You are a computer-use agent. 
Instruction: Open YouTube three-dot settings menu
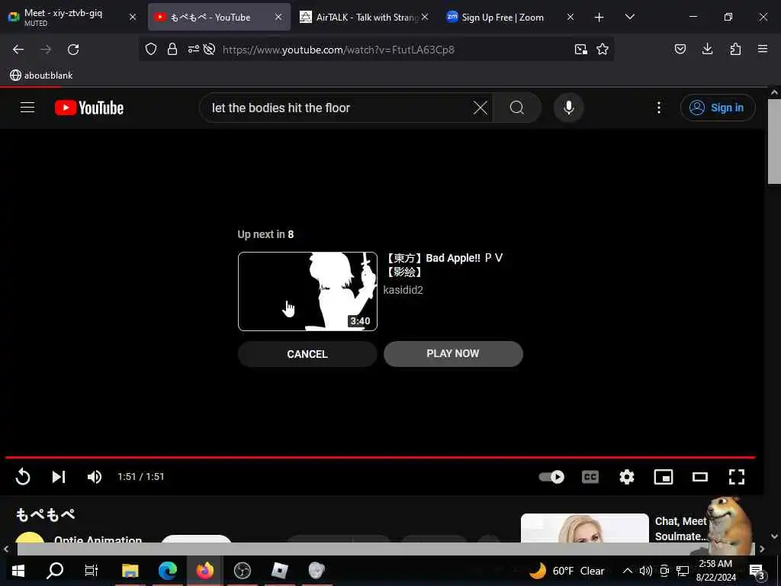(x=658, y=108)
